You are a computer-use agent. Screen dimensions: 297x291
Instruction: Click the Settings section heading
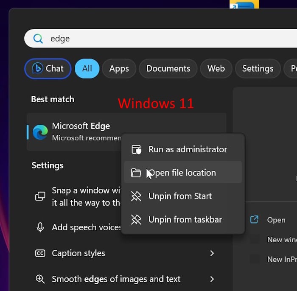pos(48,165)
